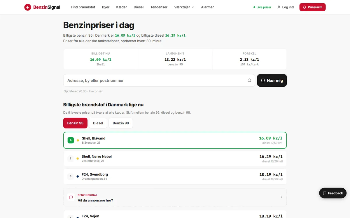Click the red Prisalarm button
350x218 pixels.
pyautogui.click(x=312, y=7)
